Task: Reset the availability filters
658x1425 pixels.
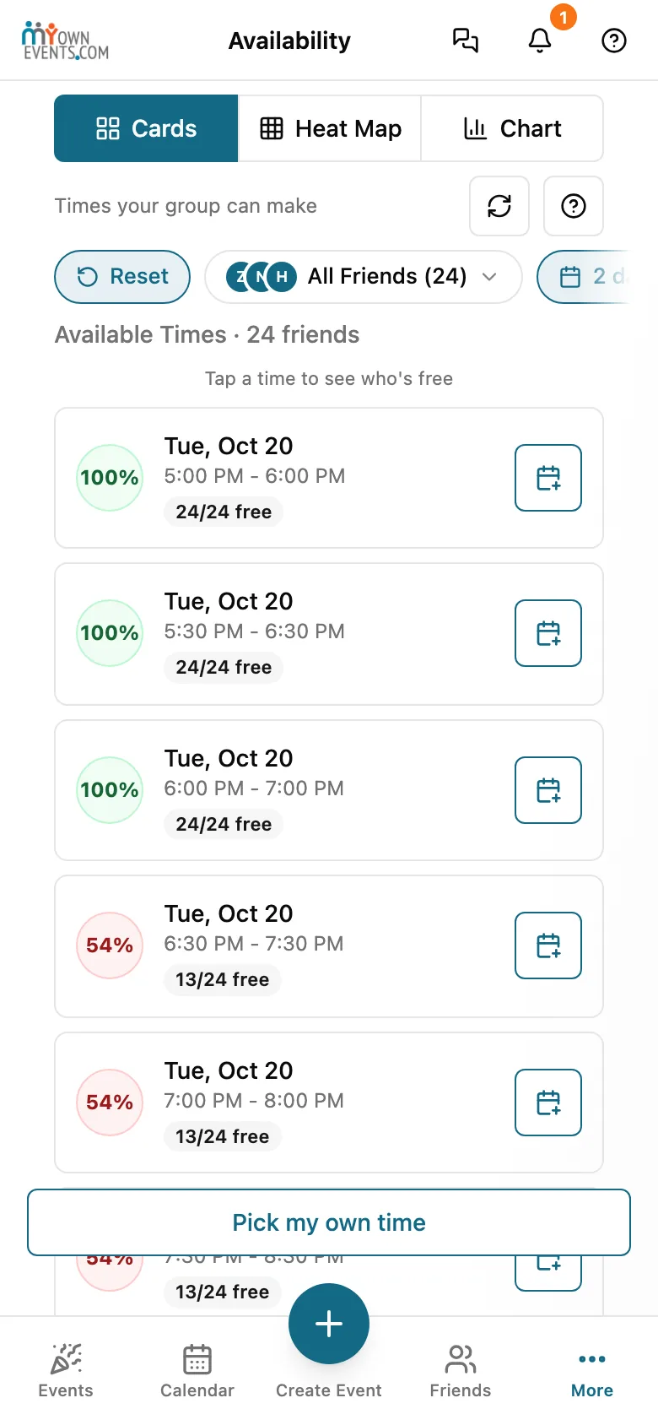Action: [x=122, y=277]
